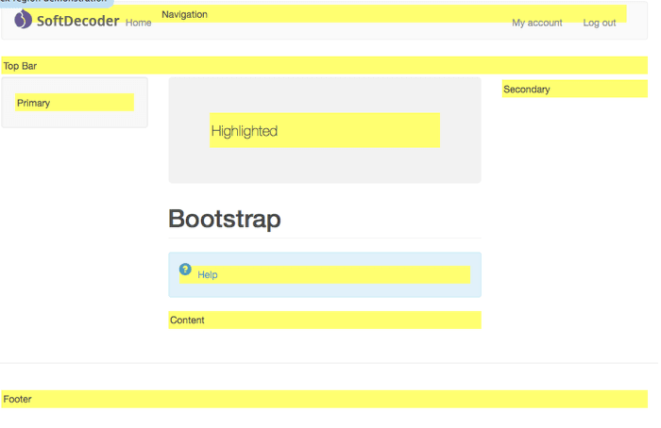Click the blue Help question-mark icon
This screenshot has height=428, width=661.
185,269
